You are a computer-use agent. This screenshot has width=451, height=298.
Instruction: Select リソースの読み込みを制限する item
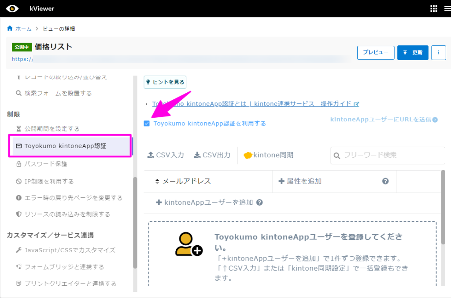coord(67,214)
